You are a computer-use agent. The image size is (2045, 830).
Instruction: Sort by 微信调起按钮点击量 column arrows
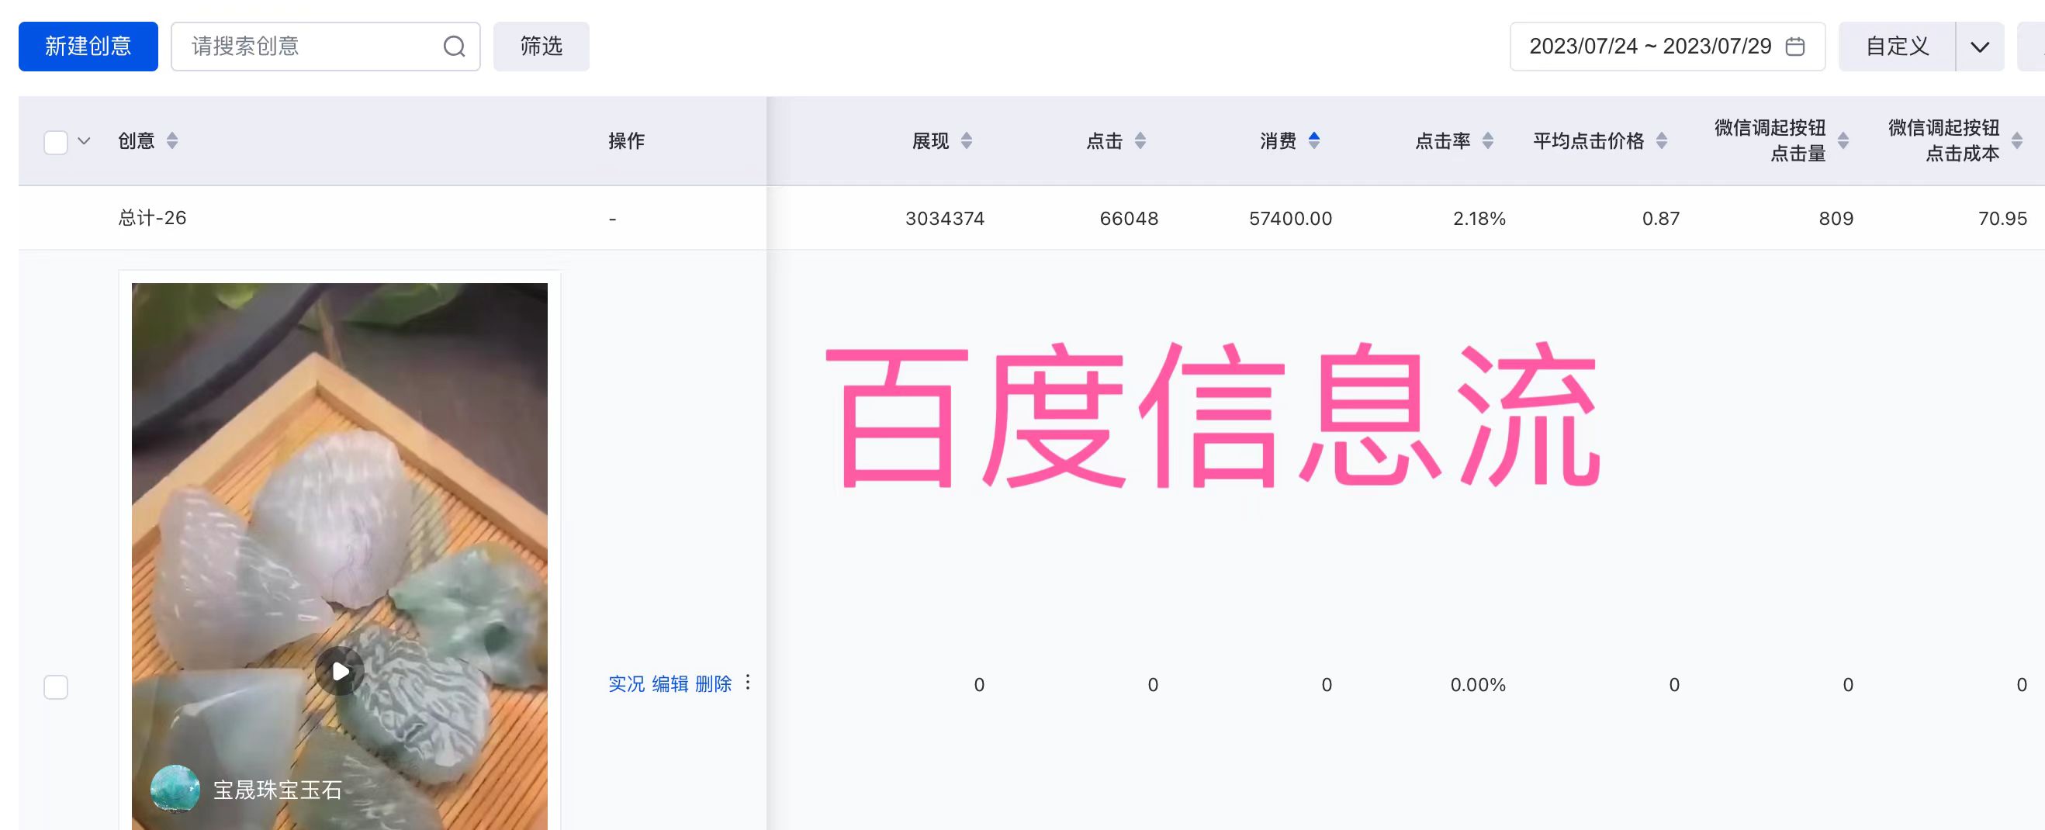click(1843, 141)
